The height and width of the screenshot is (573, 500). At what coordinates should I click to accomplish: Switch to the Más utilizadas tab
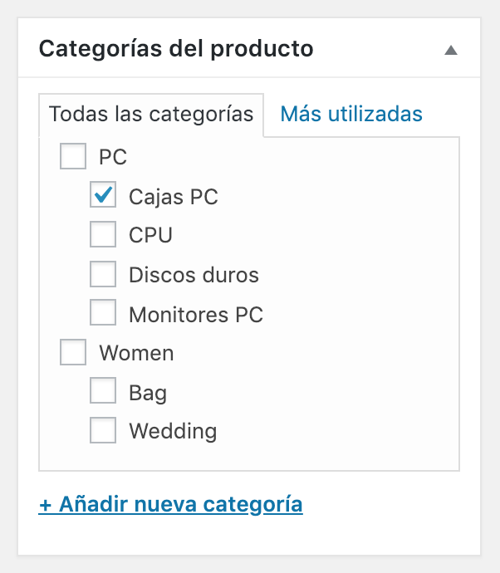[x=351, y=114]
